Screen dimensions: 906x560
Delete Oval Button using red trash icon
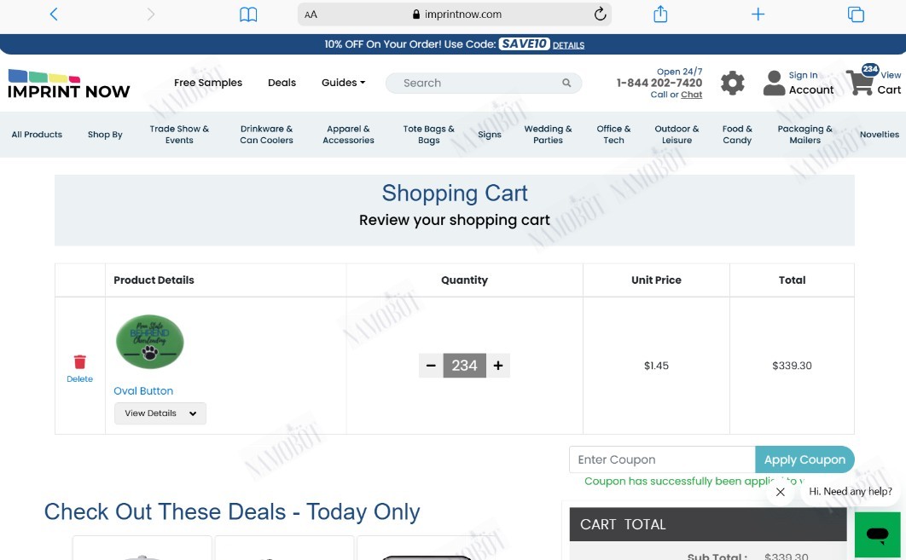(79, 362)
